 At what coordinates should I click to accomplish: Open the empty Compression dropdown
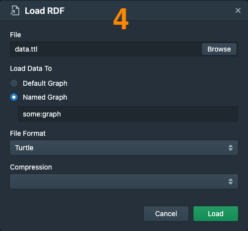click(124, 181)
